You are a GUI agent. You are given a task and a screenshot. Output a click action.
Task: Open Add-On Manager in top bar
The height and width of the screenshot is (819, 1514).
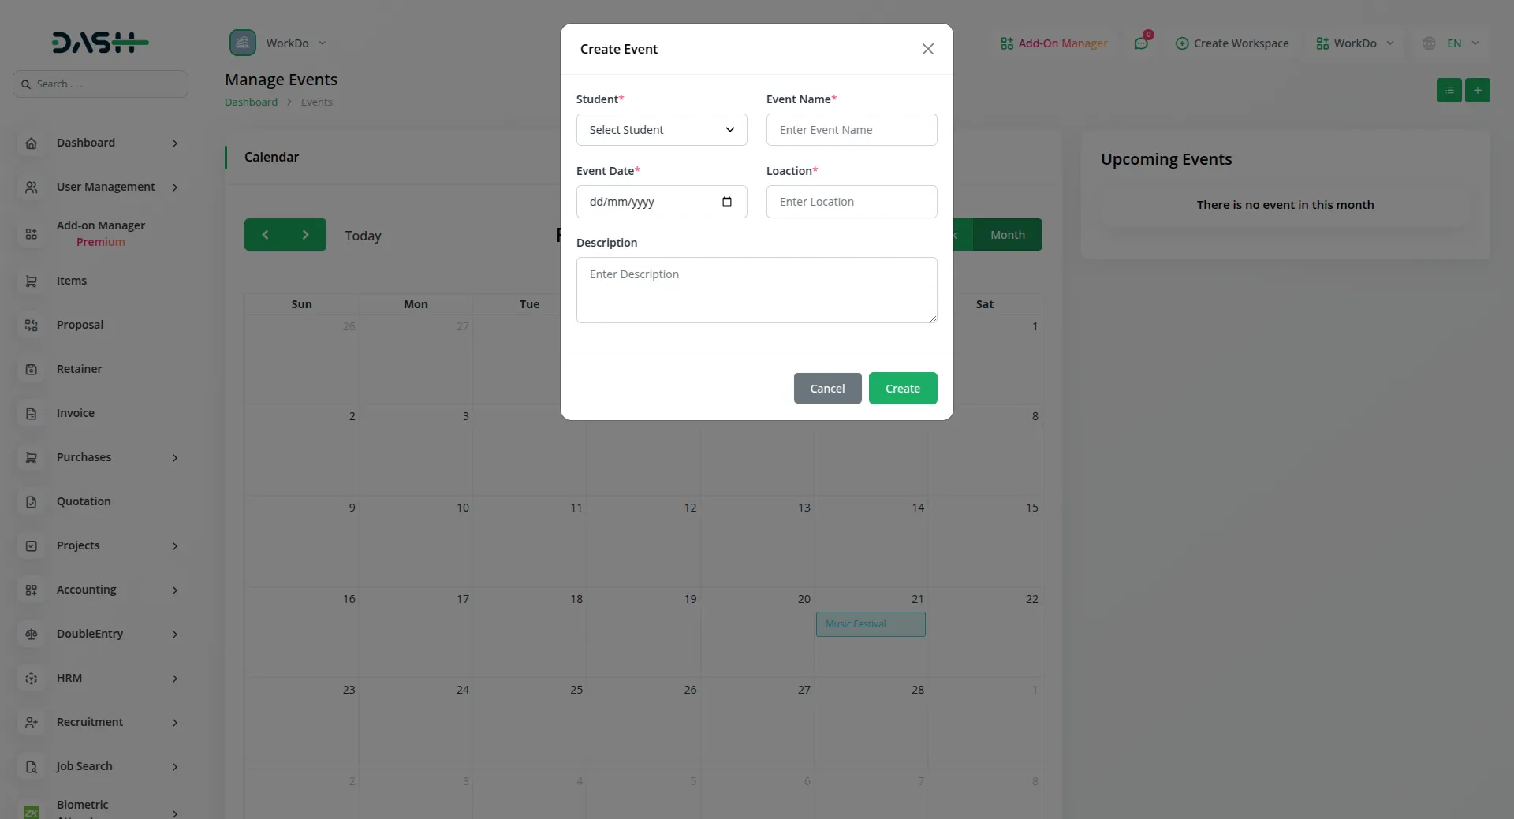click(x=1053, y=43)
